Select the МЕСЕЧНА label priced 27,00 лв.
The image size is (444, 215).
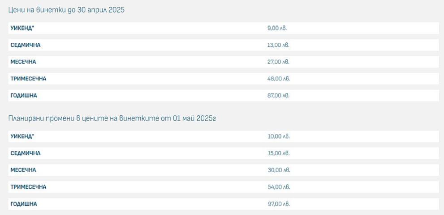click(x=23, y=62)
